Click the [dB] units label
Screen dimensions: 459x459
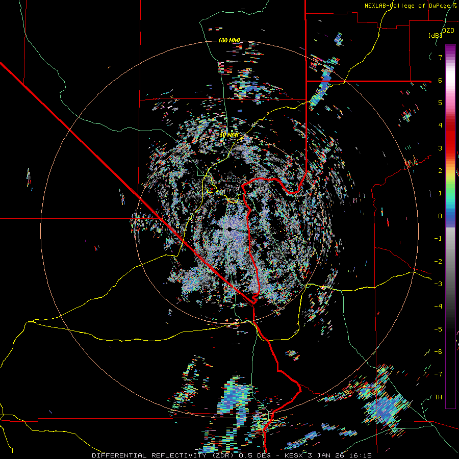[x=435, y=35]
